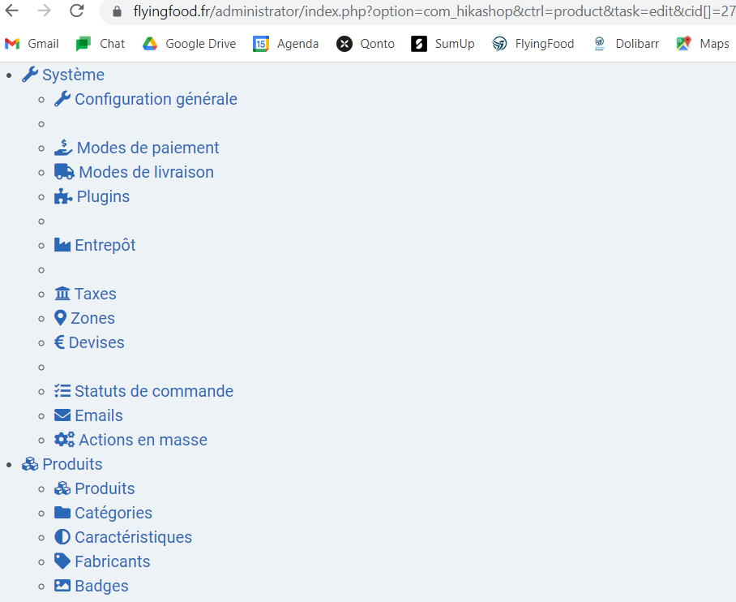Click the envelope icon for Emails
Viewport: 736px width, 602px height.
coord(62,415)
